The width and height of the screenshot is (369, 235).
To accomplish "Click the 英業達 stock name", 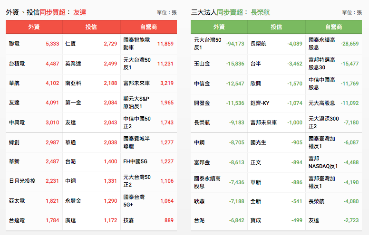I will pyautogui.click(x=73, y=64).
